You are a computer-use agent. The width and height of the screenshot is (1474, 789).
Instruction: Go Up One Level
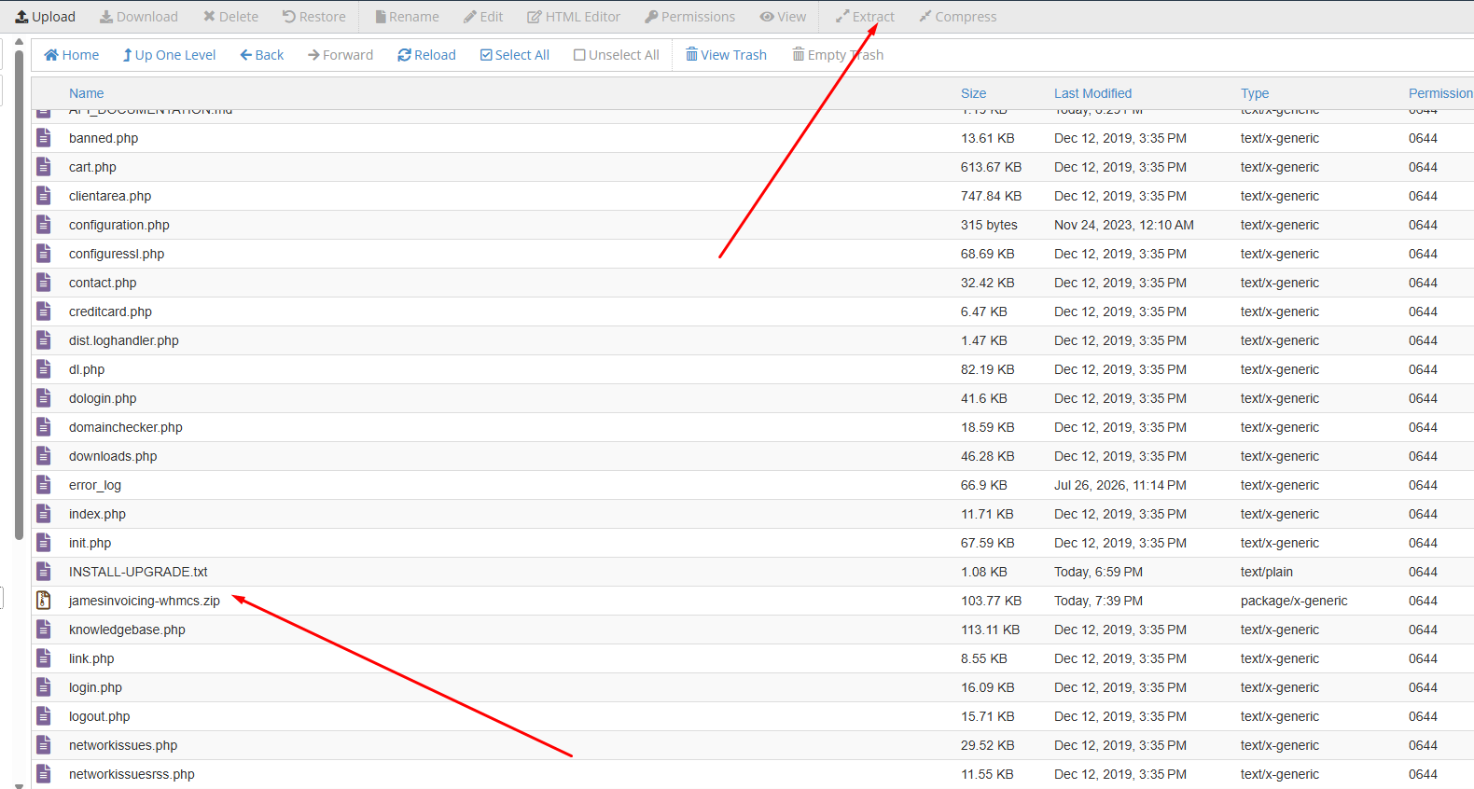point(169,55)
